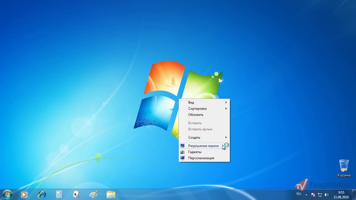The width and height of the screenshot is (356, 200).
Task: Open Windows Explorer folder icon
Action: (111, 195)
